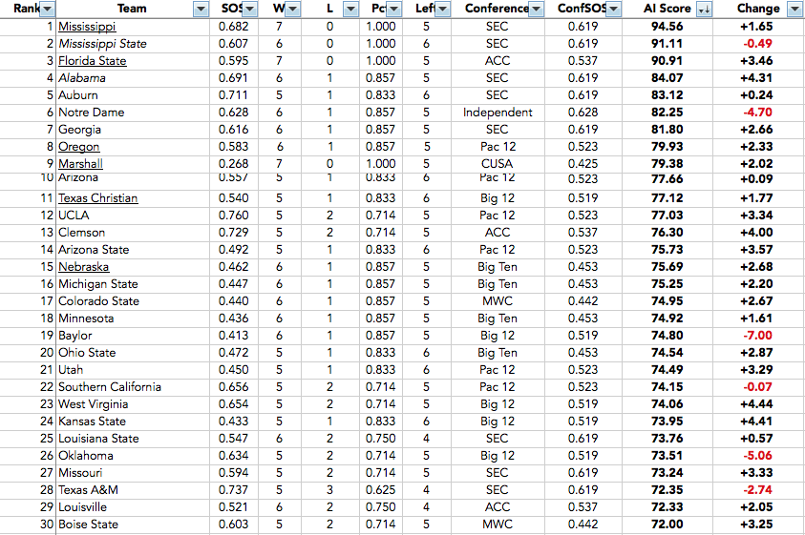Image resolution: width=805 pixels, height=535 pixels.
Task: Select the Arizona State team cell
Action: pos(133,250)
